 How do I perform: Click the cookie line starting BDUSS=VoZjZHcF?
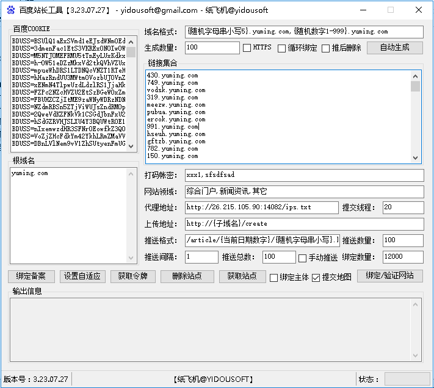tap(68, 136)
